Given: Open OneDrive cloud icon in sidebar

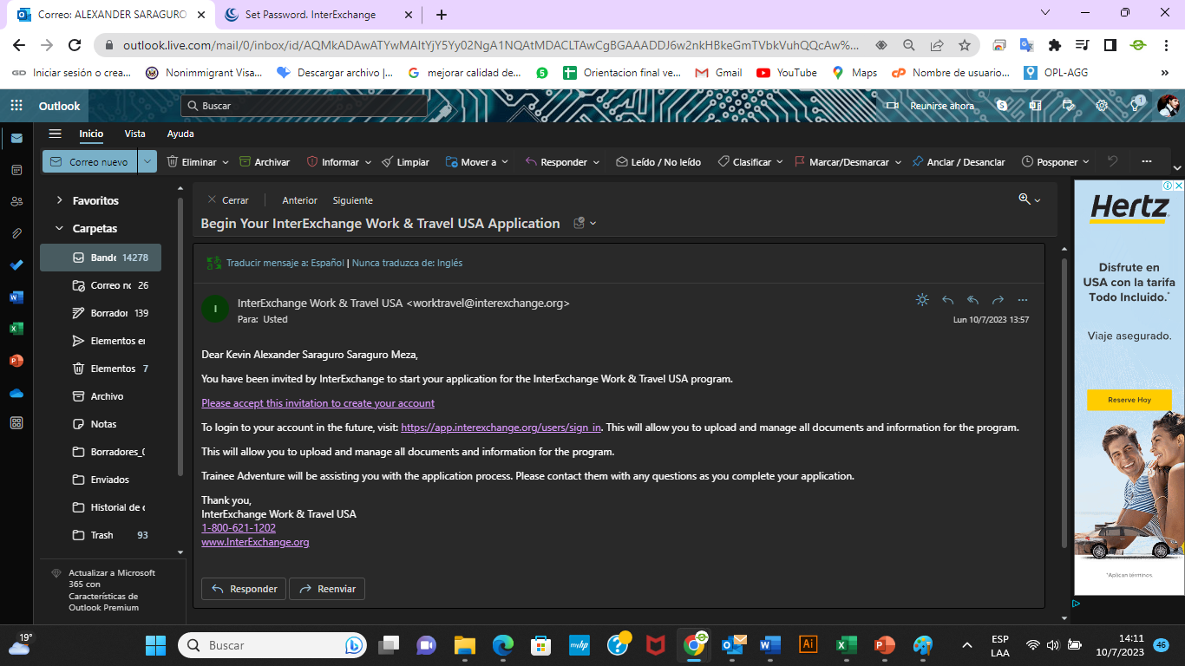Looking at the screenshot, I should 16,393.
